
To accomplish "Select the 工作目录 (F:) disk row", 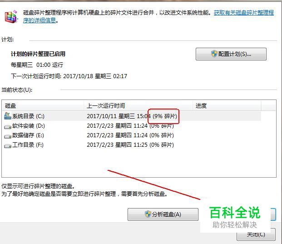I will tap(132, 145).
